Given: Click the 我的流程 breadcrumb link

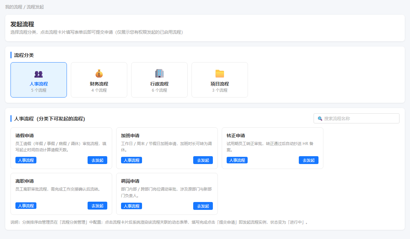Looking at the screenshot, I should (14, 7).
